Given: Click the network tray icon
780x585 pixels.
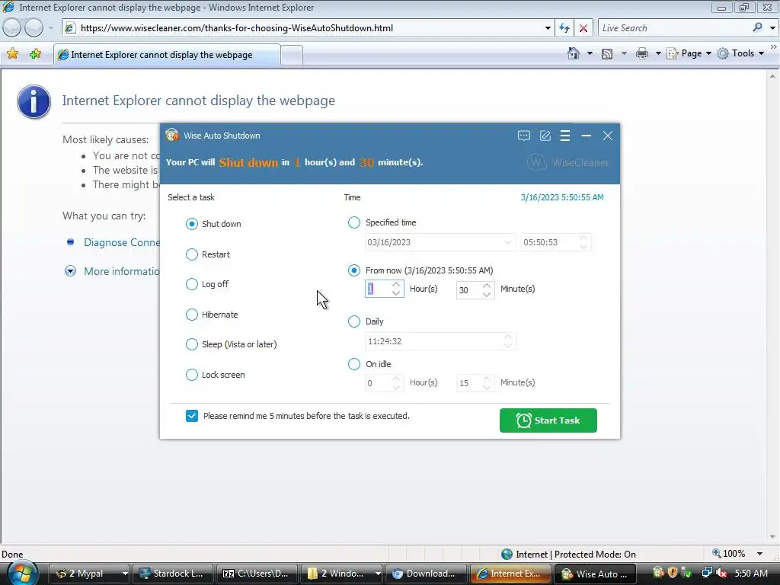Looking at the screenshot, I should 707,574.
